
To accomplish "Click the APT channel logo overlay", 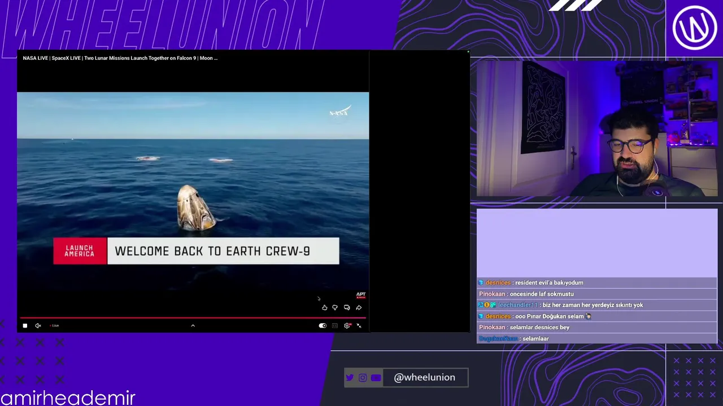I will pyautogui.click(x=361, y=295).
